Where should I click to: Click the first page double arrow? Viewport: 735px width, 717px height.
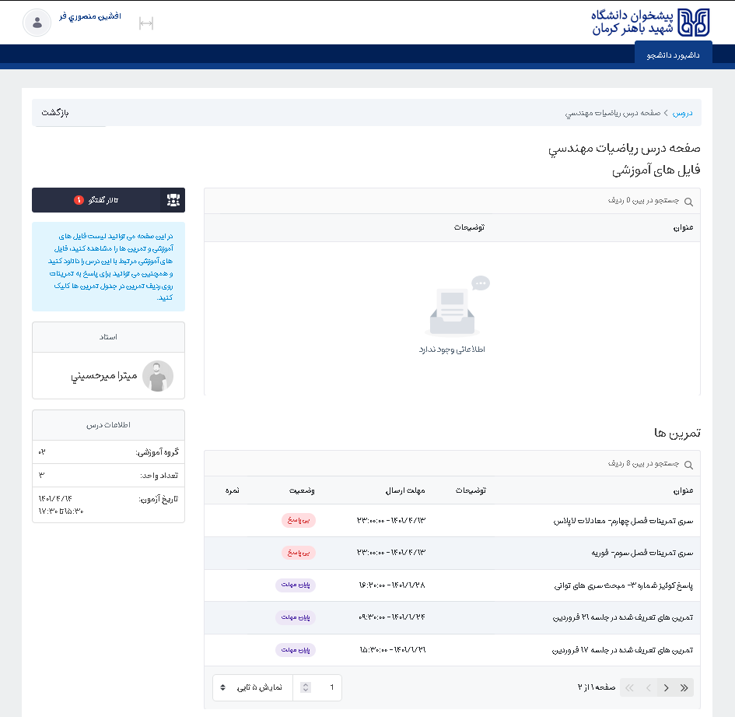(629, 688)
